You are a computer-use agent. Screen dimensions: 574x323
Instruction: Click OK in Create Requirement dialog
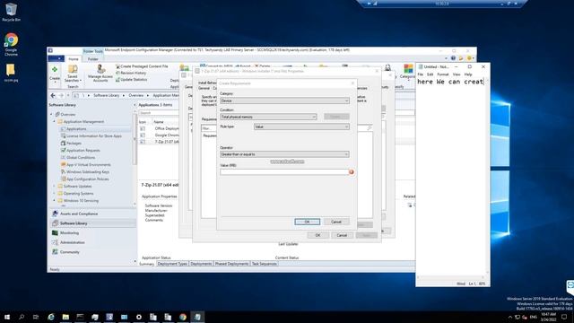click(x=307, y=222)
